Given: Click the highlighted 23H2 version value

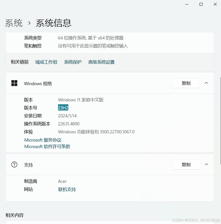Looking at the screenshot, I should click(63, 108).
